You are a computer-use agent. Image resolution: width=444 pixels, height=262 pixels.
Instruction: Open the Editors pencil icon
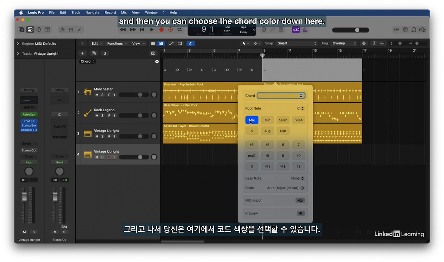tap(79, 30)
